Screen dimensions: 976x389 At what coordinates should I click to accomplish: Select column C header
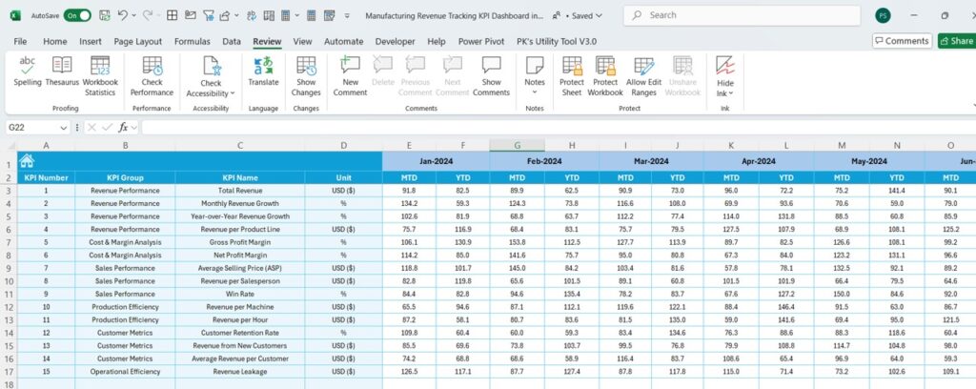click(x=240, y=145)
